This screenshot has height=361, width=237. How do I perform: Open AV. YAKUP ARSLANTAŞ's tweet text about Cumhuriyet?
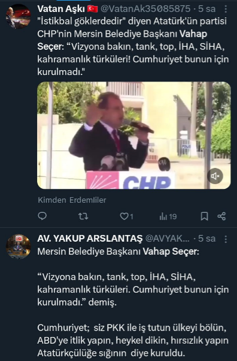click(x=133, y=302)
